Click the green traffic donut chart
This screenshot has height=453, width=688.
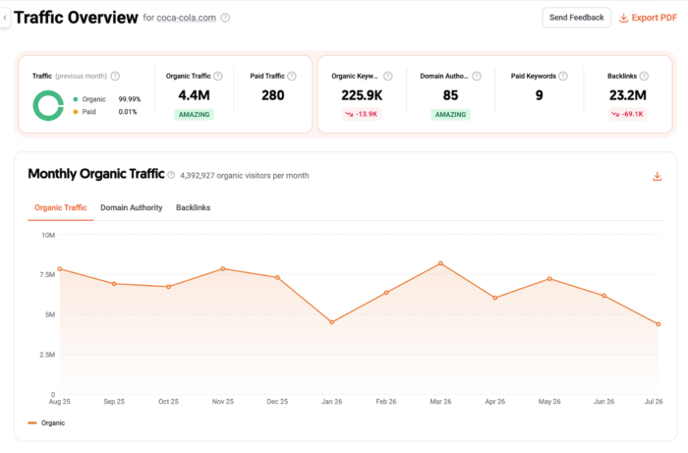[x=48, y=105]
